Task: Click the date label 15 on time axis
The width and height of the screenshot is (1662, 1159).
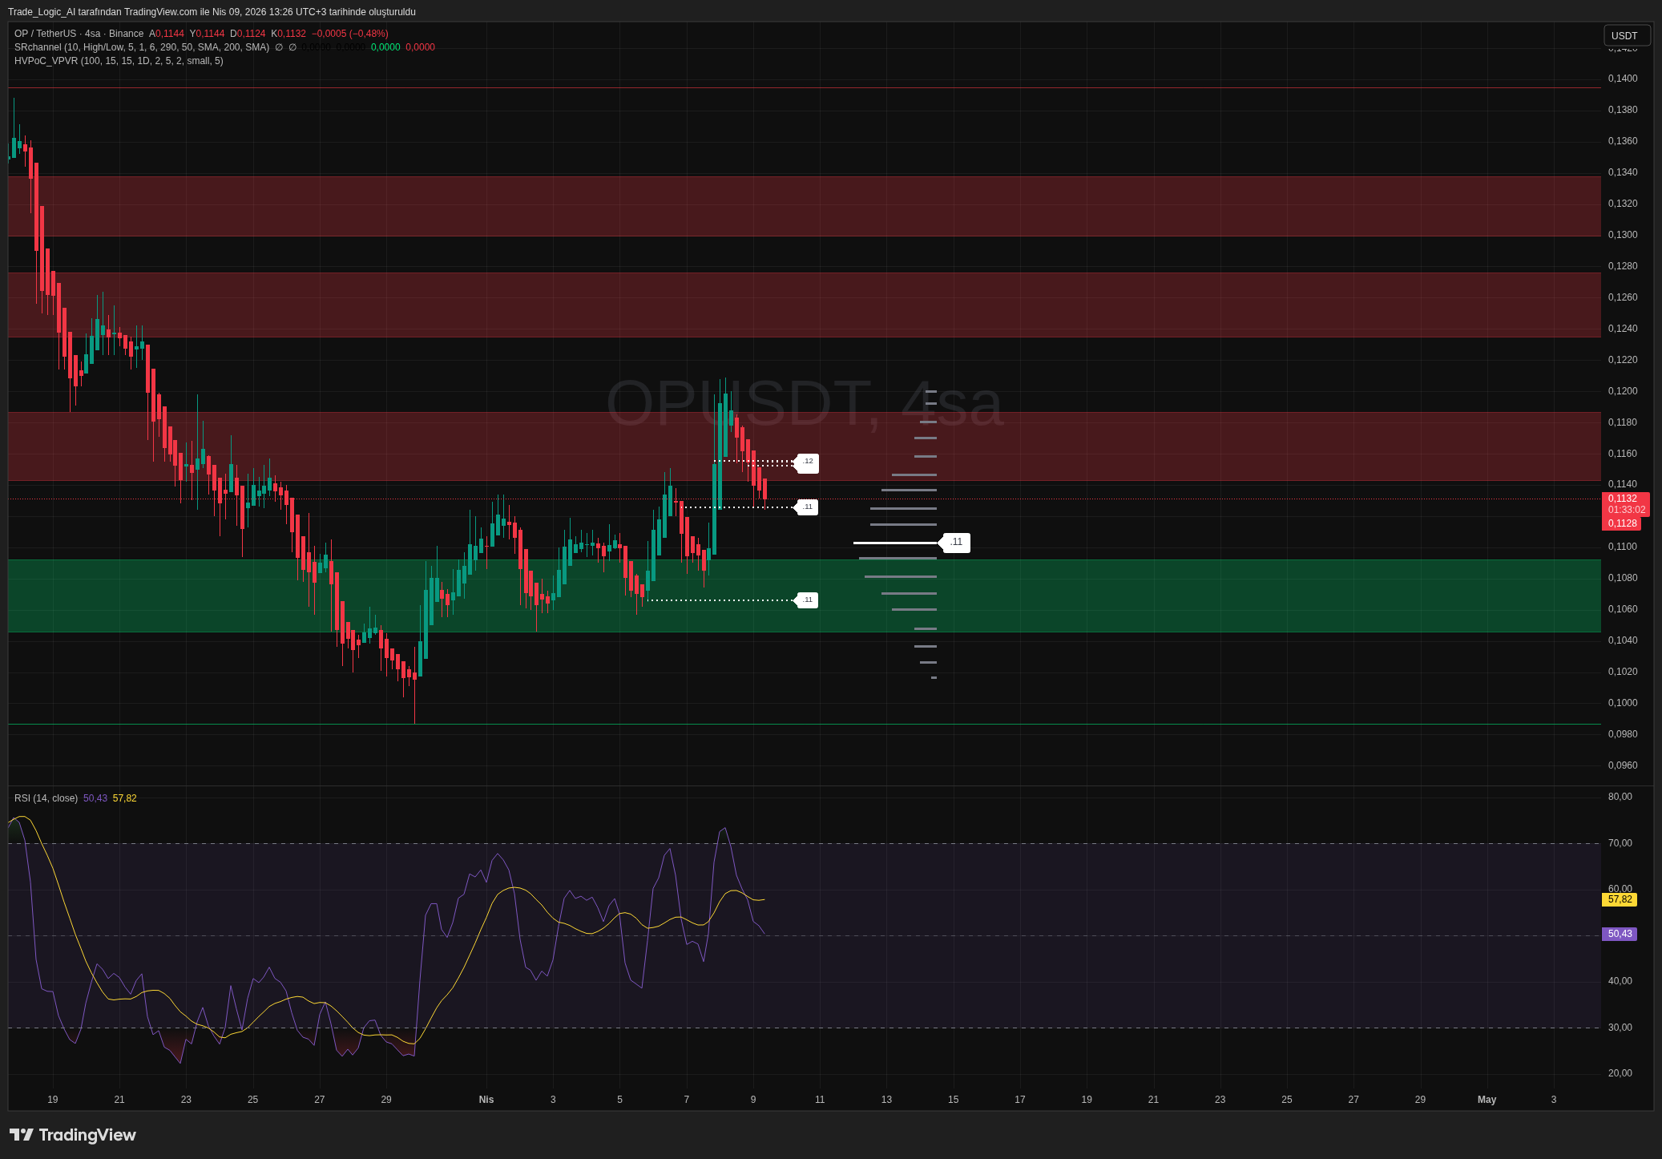Action: [953, 1100]
